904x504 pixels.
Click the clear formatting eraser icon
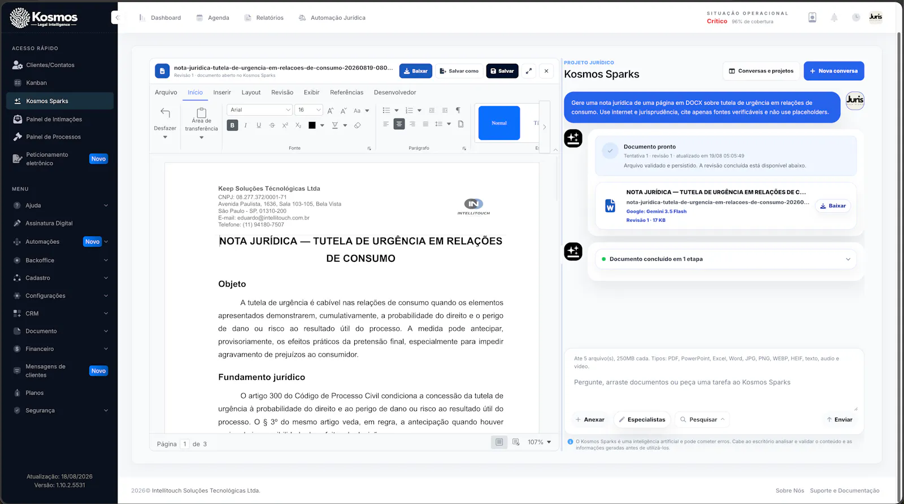tap(357, 125)
